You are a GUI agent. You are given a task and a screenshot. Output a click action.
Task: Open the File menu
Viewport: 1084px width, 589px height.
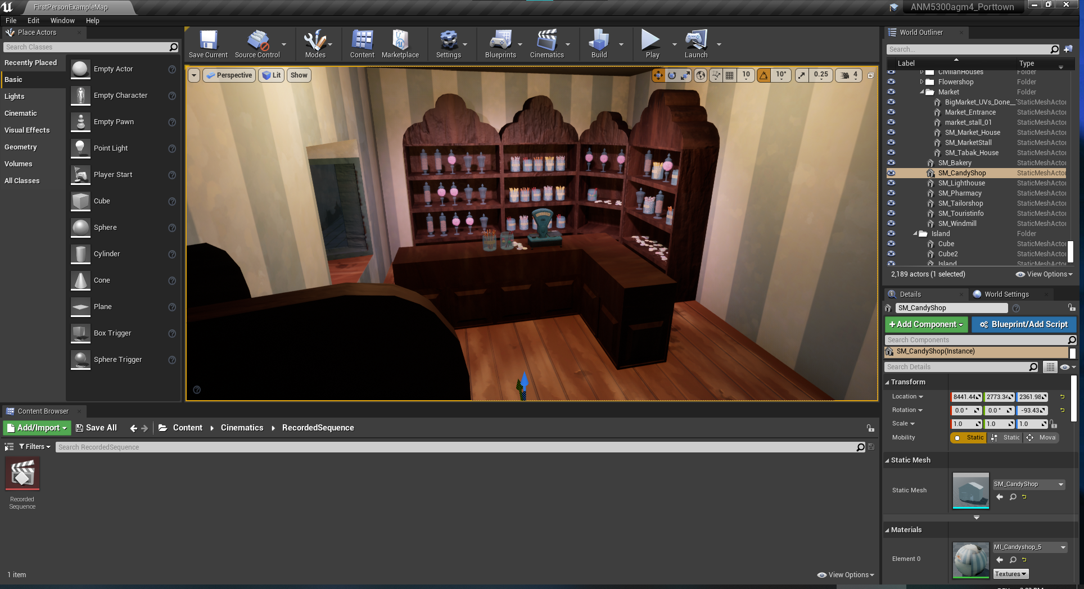pyautogui.click(x=11, y=21)
